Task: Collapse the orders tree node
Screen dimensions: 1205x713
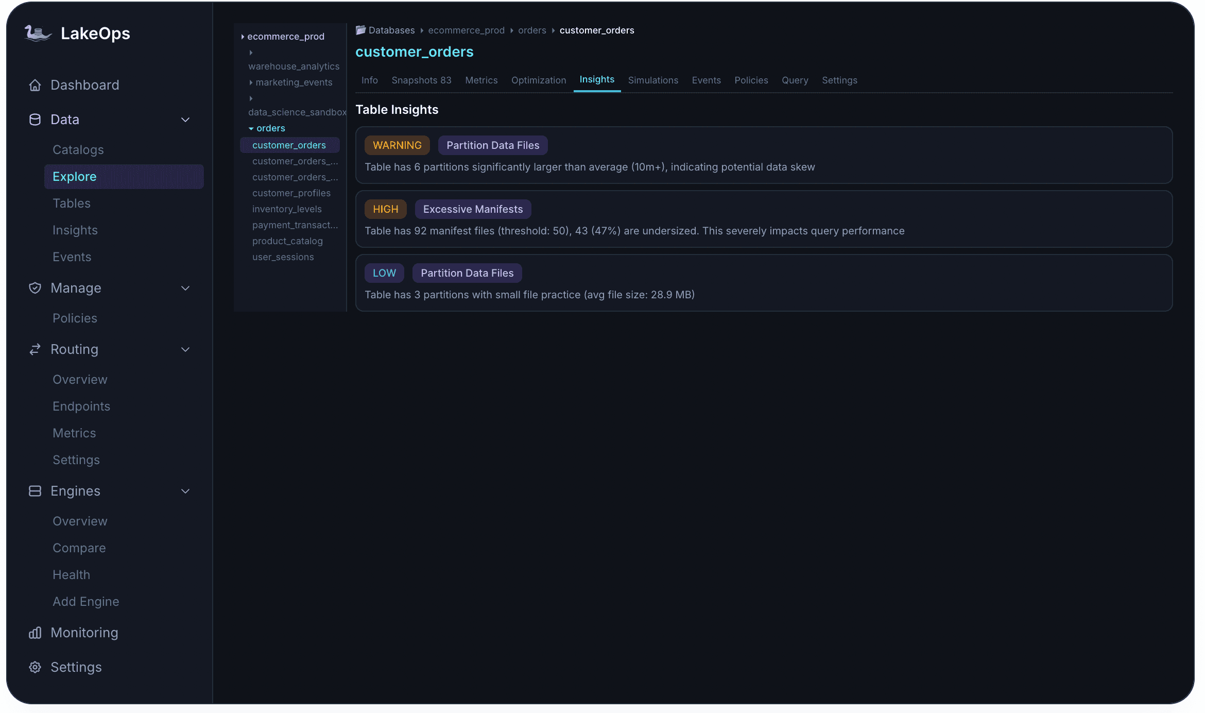Action: (251, 128)
